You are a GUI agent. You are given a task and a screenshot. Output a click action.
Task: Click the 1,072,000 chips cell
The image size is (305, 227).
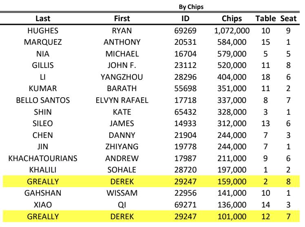tap(231, 30)
